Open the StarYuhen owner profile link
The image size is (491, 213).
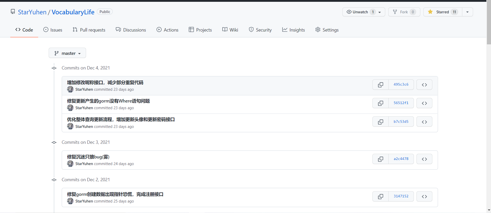[x=32, y=12]
